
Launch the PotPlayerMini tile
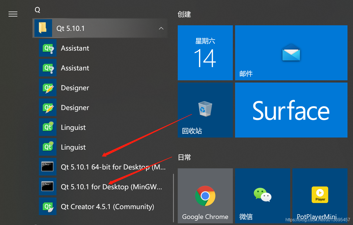[320, 196]
